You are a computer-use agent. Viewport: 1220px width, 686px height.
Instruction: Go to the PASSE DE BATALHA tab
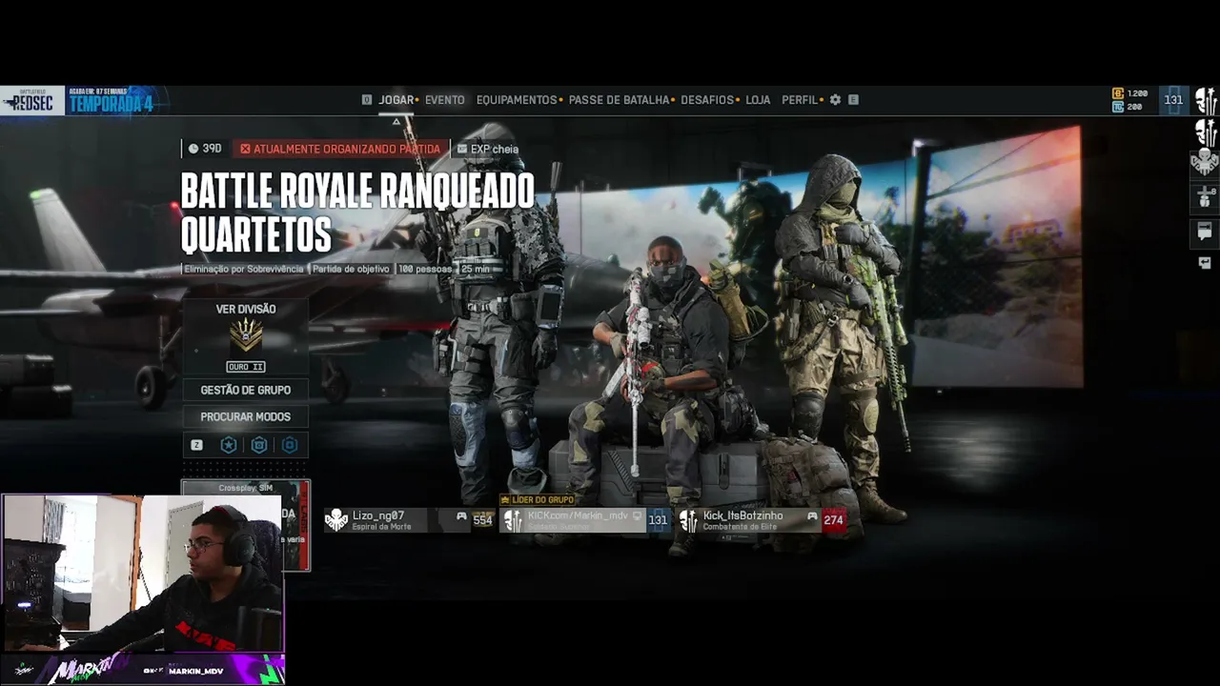click(620, 99)
